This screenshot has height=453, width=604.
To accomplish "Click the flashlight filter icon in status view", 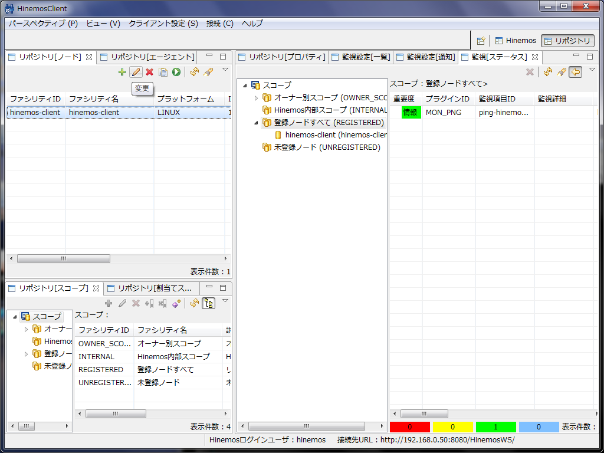I will (x=562, y=72).
